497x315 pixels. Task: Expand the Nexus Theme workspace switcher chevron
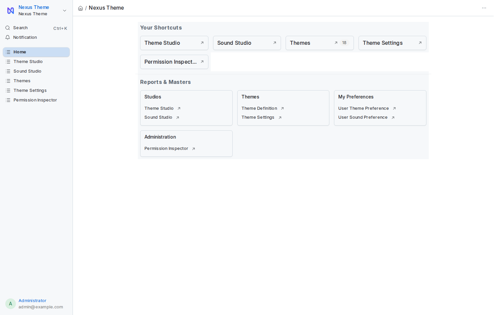(65, 11)
